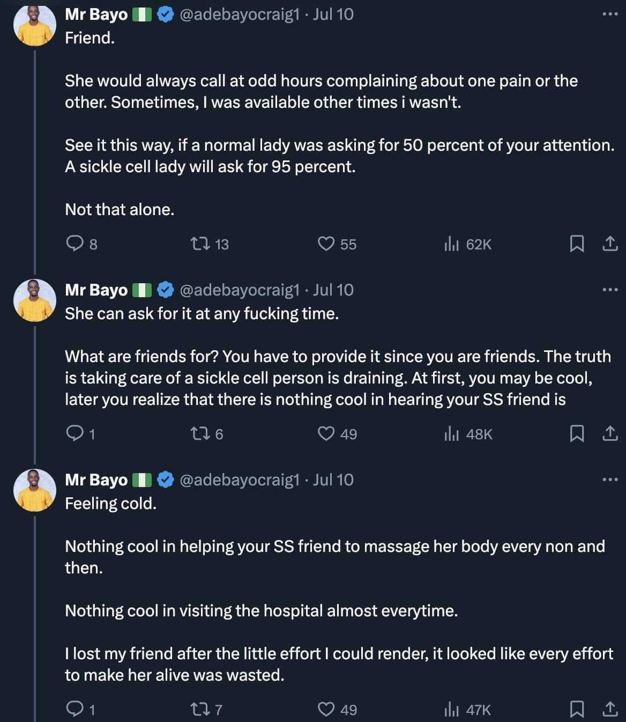The width and height of the screenshot is (626, 722).
Task: Open the Jul 10 timestamp of first tweet
Action: point(333,14)
